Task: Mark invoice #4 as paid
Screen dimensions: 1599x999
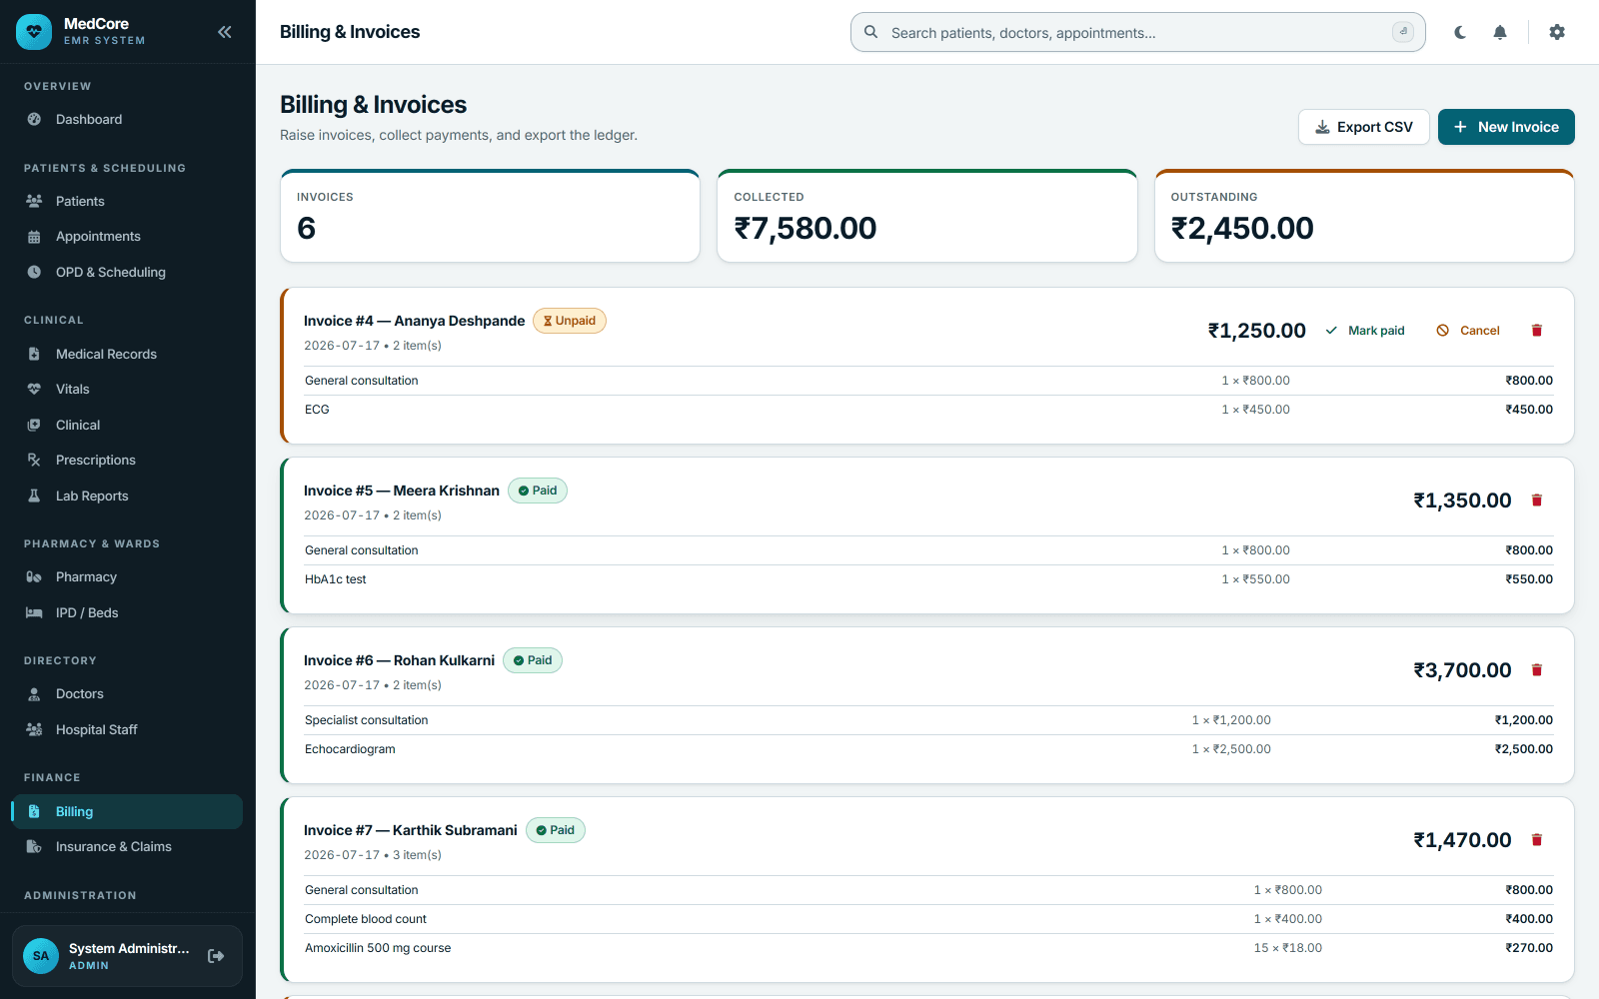Action: point(1365,331)
